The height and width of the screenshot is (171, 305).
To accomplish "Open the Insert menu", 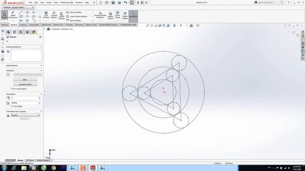I will (49, 2).
